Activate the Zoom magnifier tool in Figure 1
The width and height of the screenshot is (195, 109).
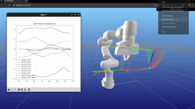coord(22,90)
